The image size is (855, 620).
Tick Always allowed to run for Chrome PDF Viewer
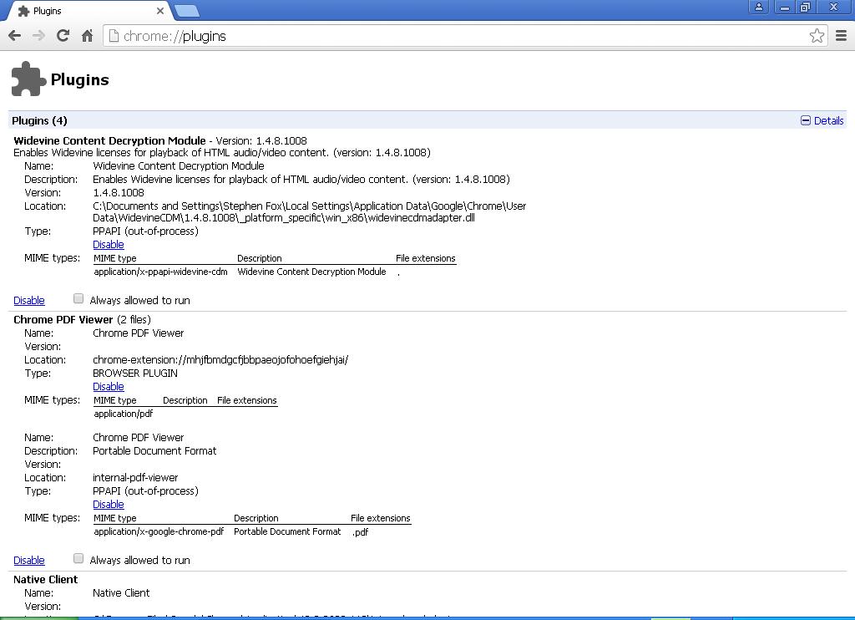coord(78,558)
